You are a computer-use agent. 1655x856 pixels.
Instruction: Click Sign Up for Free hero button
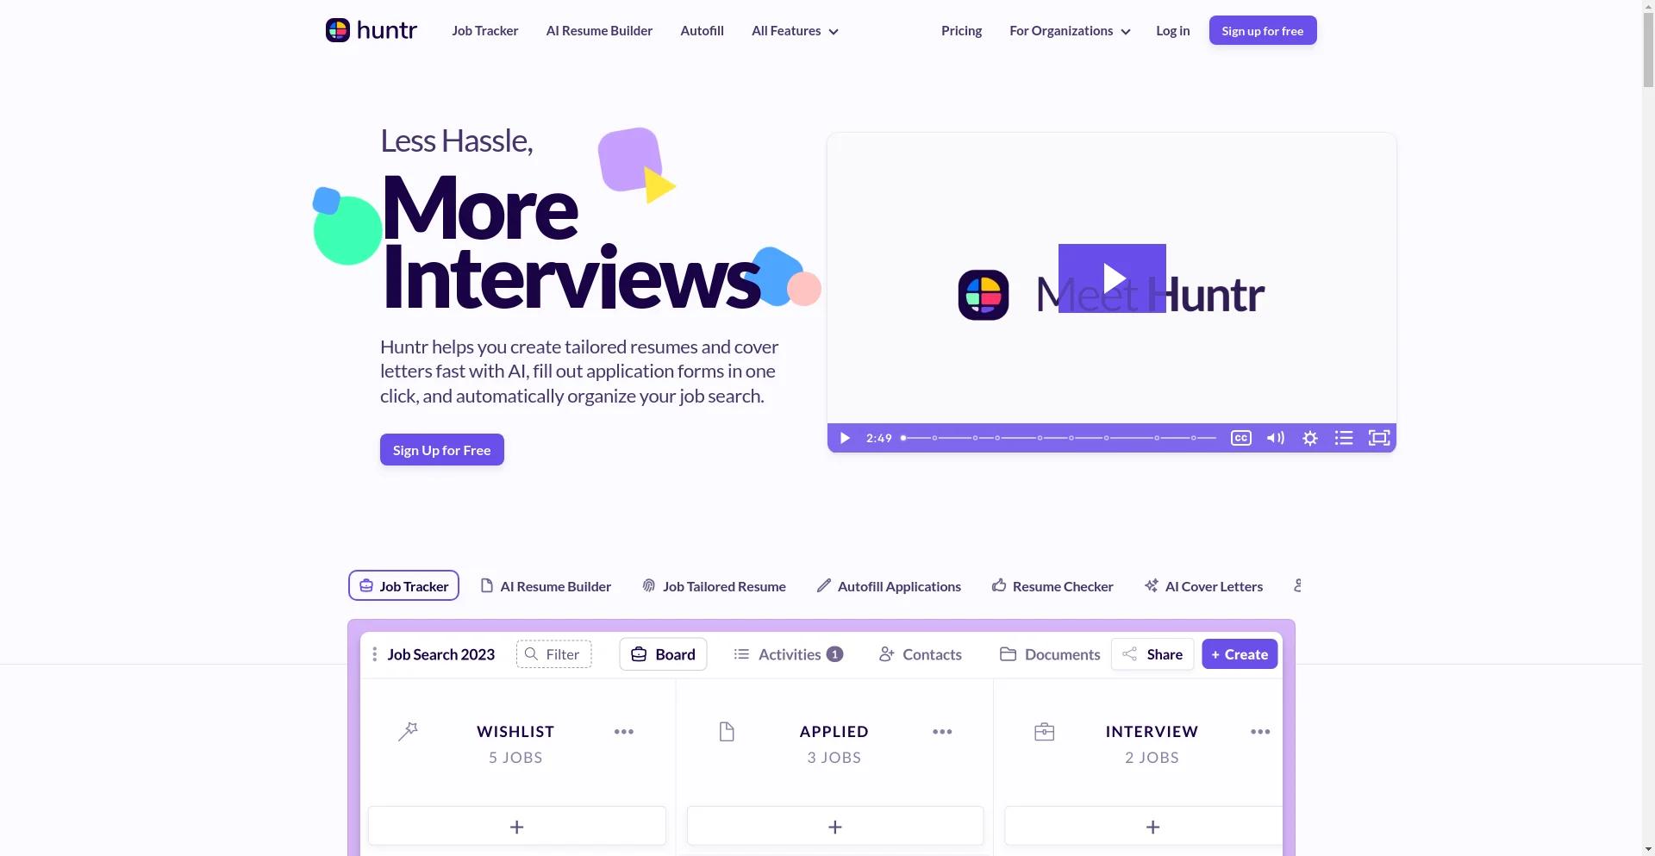pyautogui.click(x=442, y=449)
